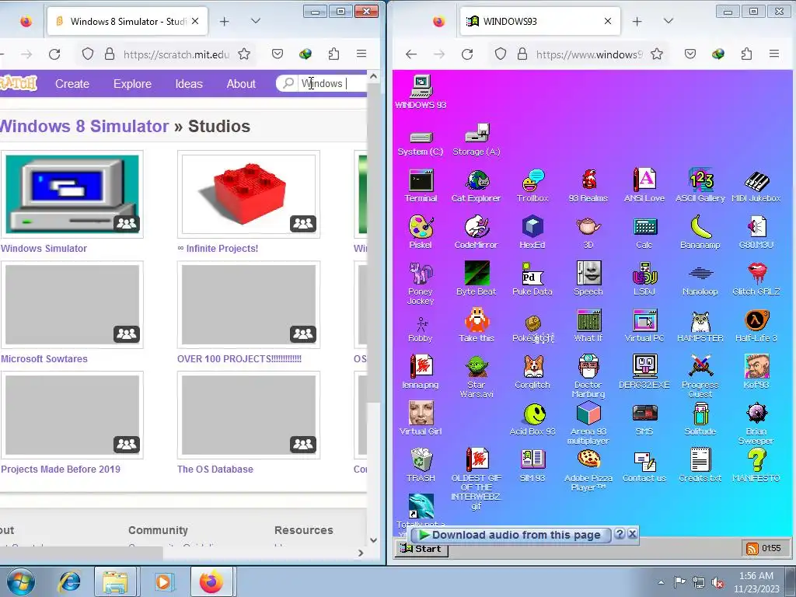Image resolution: width=796 pixels, height=597 pixels.
Task: Open the ∞ Infinite Projects! studio link
Action: click(218, 248)
